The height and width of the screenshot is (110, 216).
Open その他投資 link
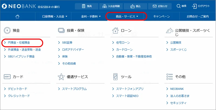(x=69, y=64)
